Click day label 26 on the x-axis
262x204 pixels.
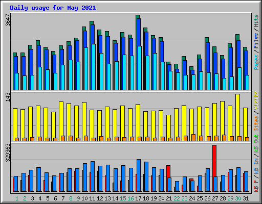pyautogui.click(x=207, y=198)
